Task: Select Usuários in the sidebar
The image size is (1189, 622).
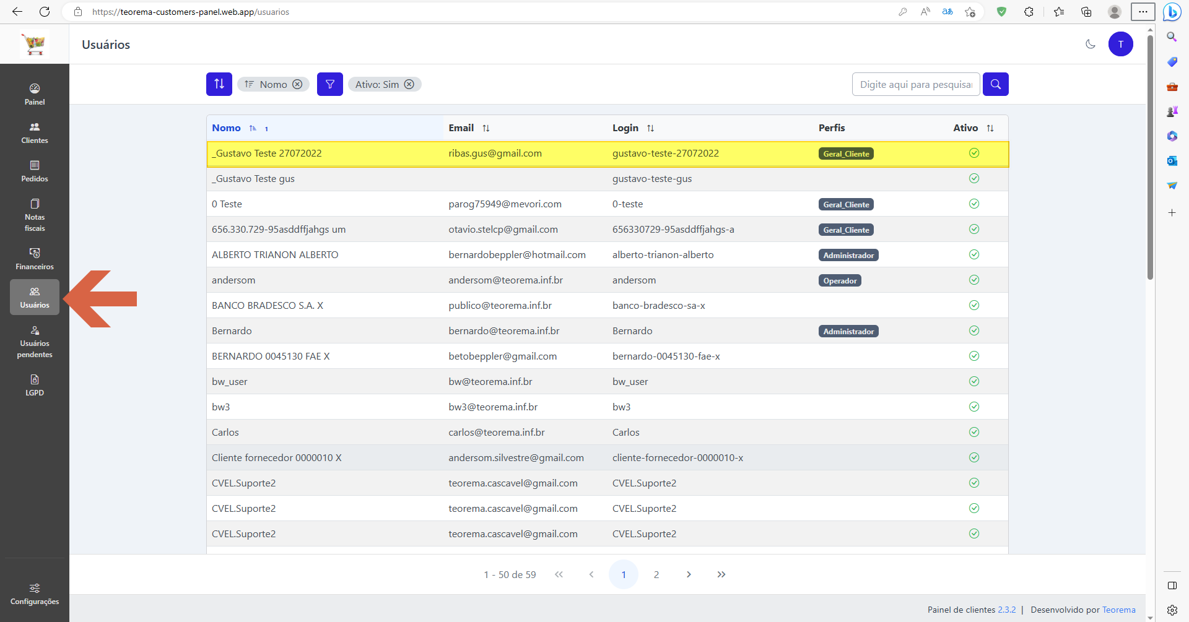Action: point(35,297)
